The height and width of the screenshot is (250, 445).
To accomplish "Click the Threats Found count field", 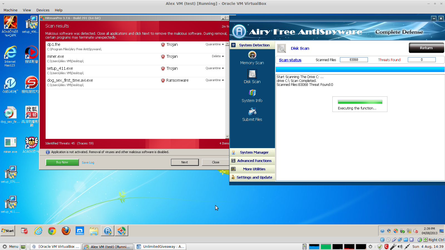I will tap(422, 60).
